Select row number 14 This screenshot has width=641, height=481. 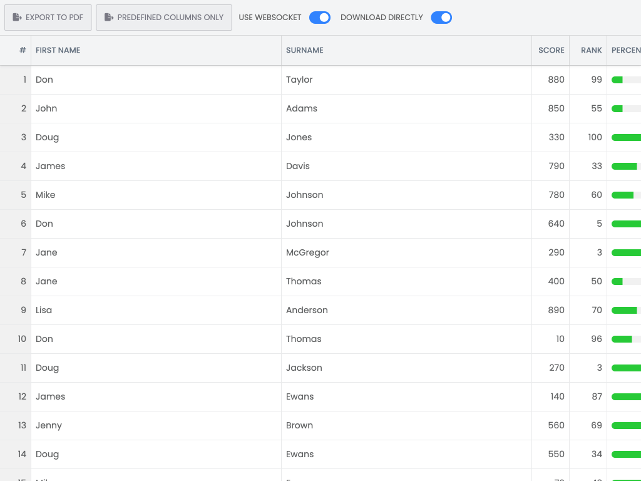pos(16,455)
